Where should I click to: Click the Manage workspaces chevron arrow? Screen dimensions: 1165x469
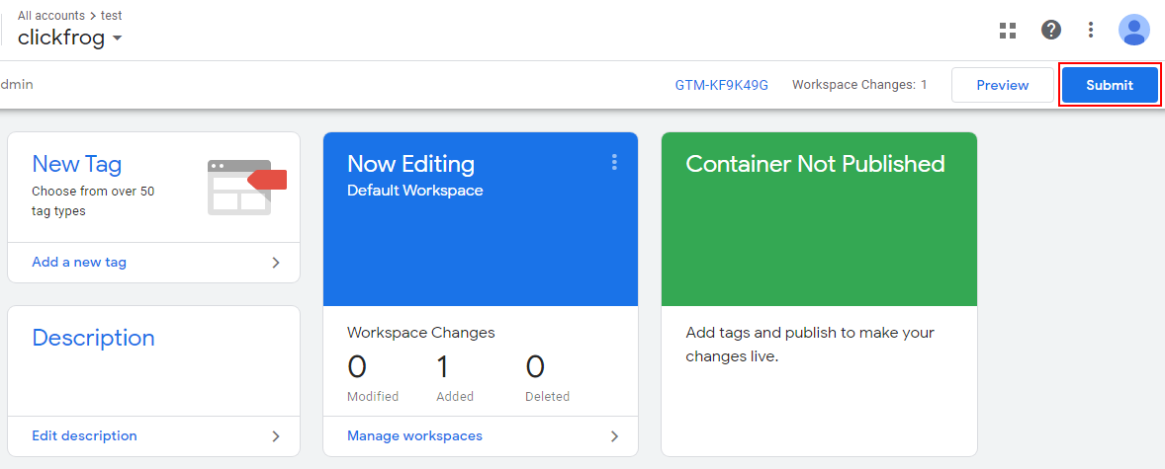614,436
